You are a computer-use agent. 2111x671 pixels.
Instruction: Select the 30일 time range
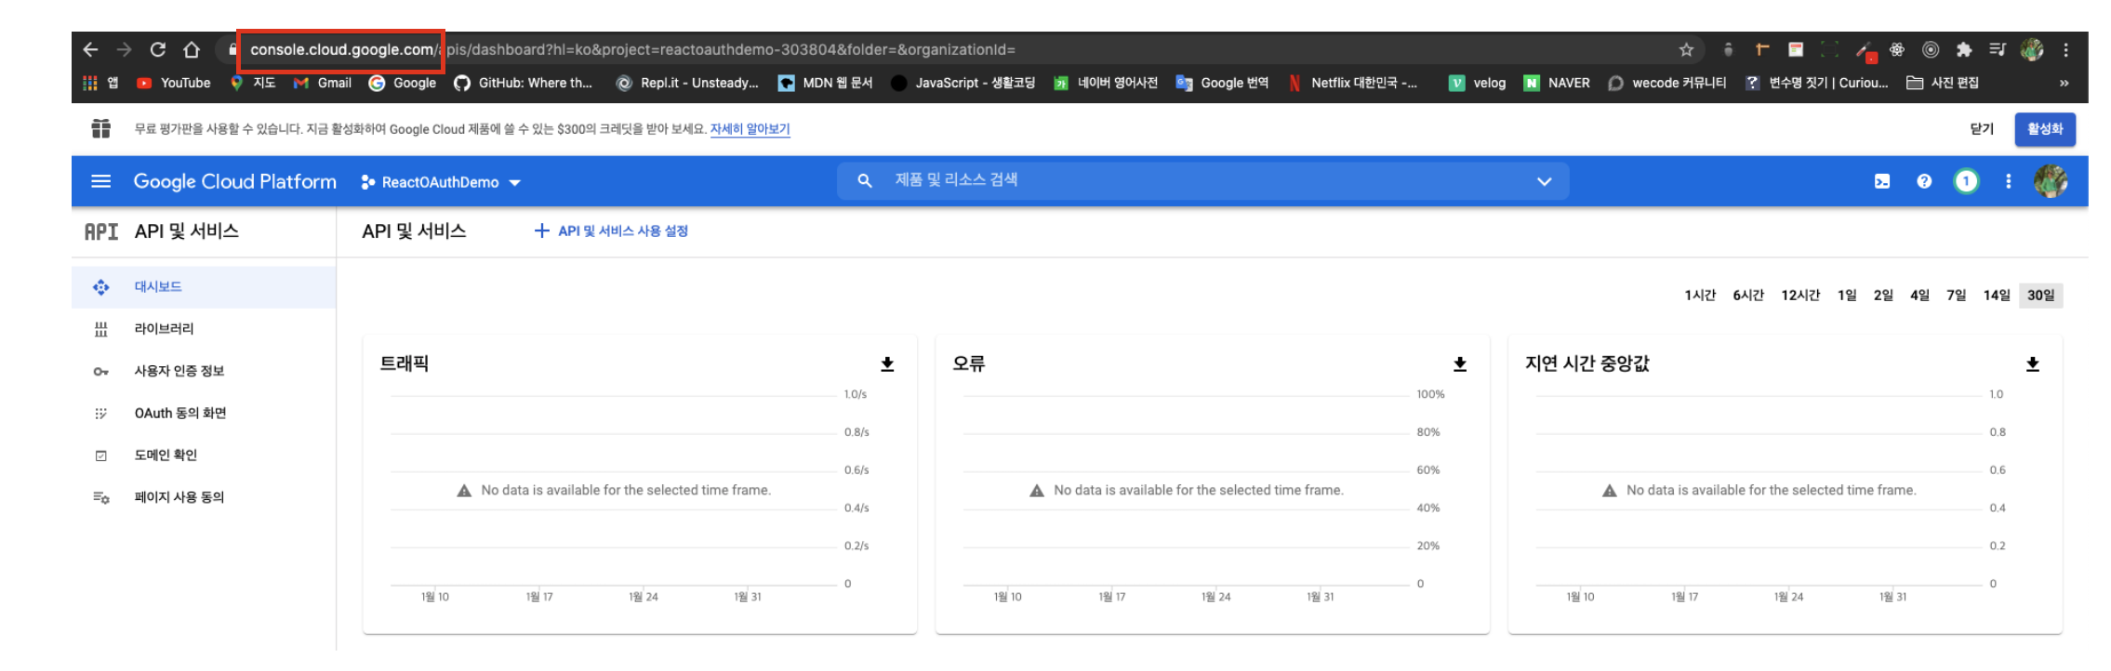click(2041, 295)
